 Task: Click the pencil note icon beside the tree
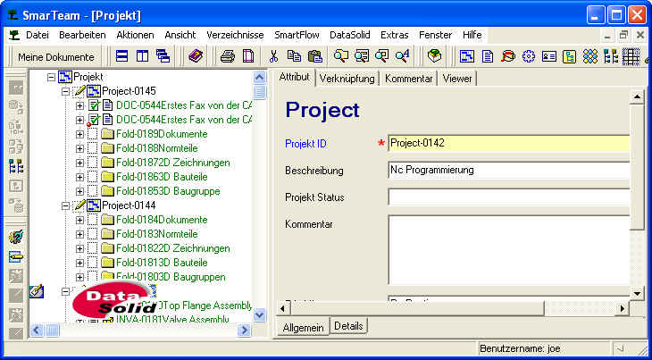(x=37, y=291)
